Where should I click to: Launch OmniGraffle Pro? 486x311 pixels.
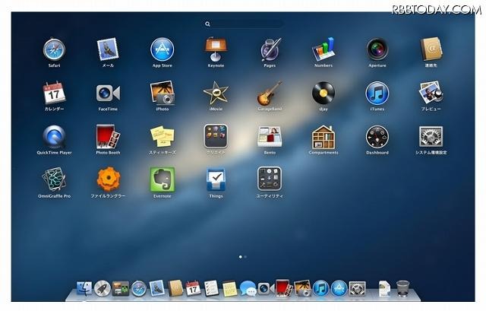click(54, 180)
